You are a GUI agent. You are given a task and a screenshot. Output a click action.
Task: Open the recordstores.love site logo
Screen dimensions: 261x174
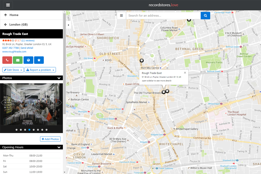pyautogui.click(x=163, y=5)
